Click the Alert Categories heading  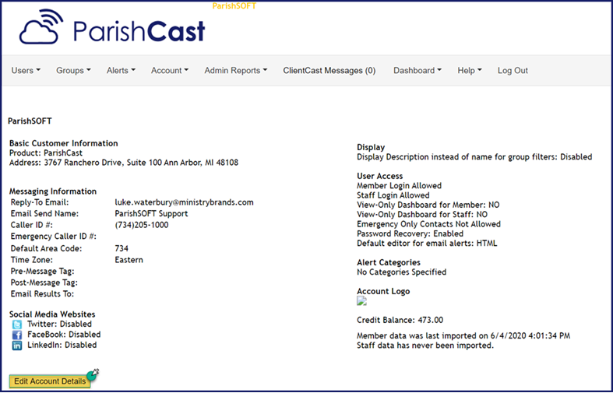tap(389, 262)
